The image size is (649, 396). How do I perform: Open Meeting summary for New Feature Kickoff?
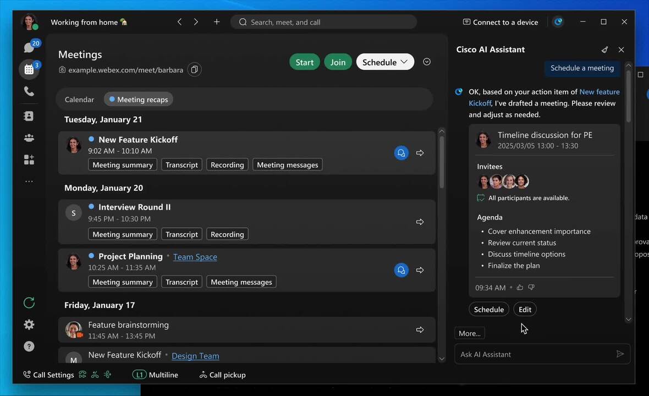click(x=123, y=164)
